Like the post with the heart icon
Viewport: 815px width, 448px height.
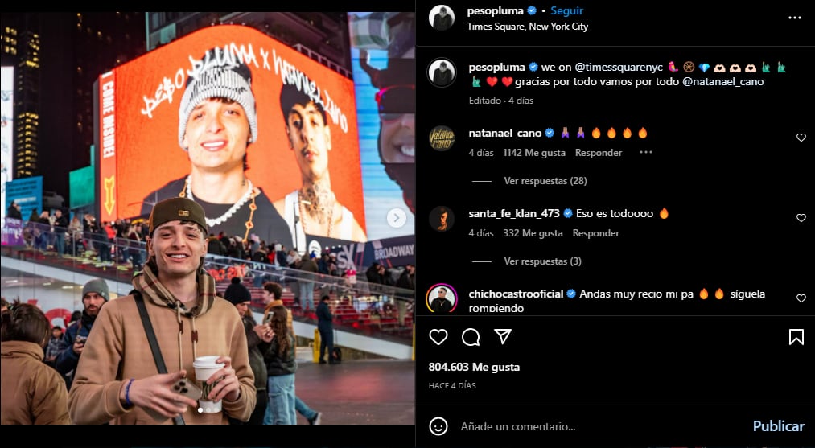(x=438, y=337)
